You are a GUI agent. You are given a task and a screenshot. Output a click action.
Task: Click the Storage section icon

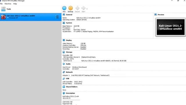pyautogui.click(x=64, y=52)
